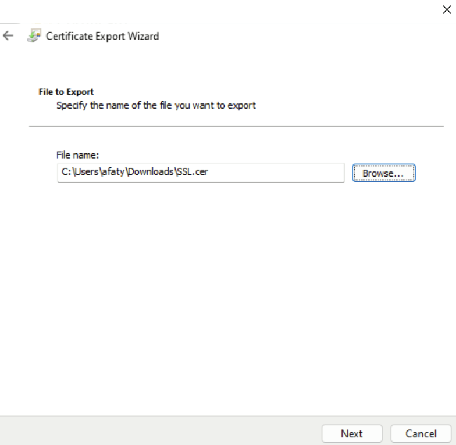This screenshot has height=445, width=456.
Task: Place cursor on "SSL.cer" in the path
Action: (192, 173)
